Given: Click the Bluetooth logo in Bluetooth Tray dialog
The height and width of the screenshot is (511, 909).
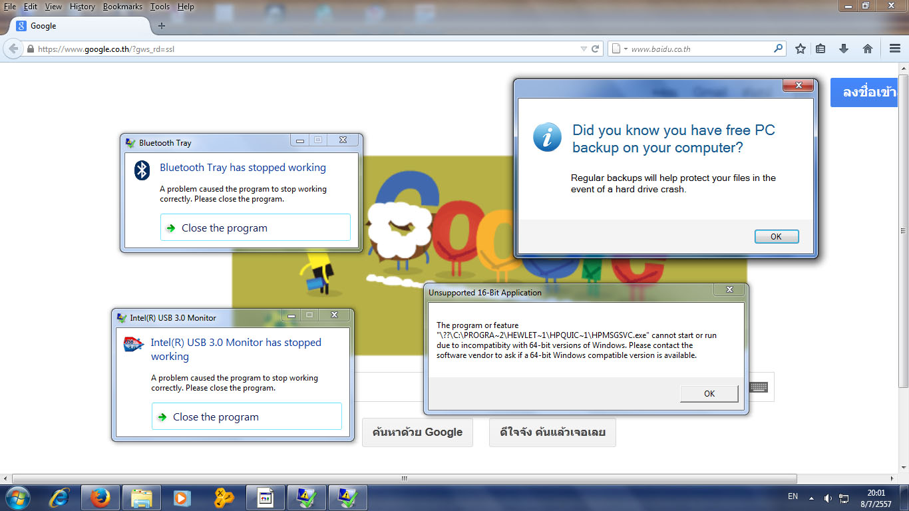Looking at the screenshot, I should click(x=142, y=170).
